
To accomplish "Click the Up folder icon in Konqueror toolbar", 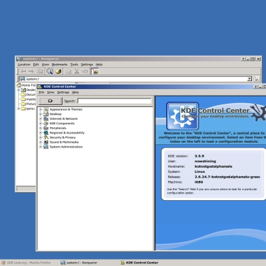I will tap(40, 71).
